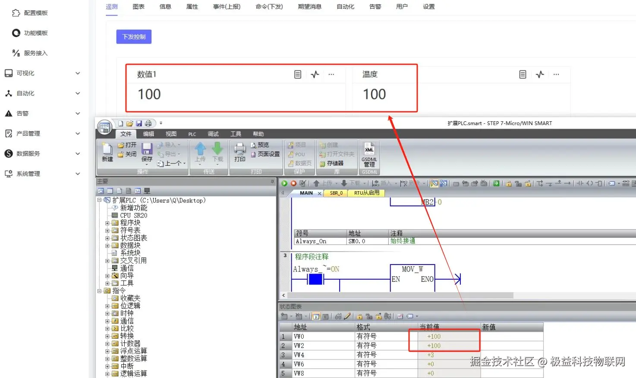
Task: Click the 存储器 memory card icon
Action: pos(322,164)
